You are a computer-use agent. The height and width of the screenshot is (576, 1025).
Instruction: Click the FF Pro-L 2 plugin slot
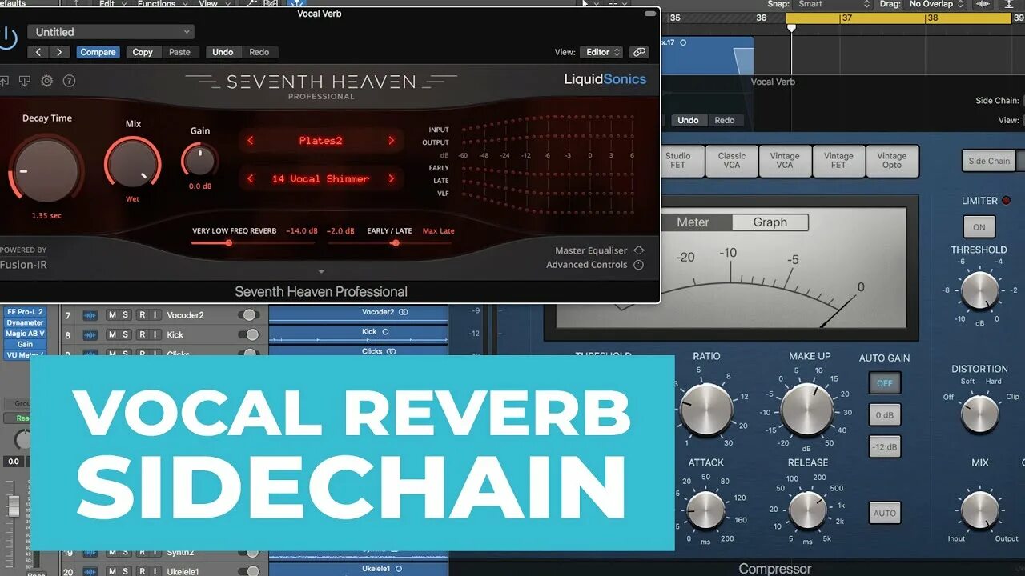click(x=25, y=312)
